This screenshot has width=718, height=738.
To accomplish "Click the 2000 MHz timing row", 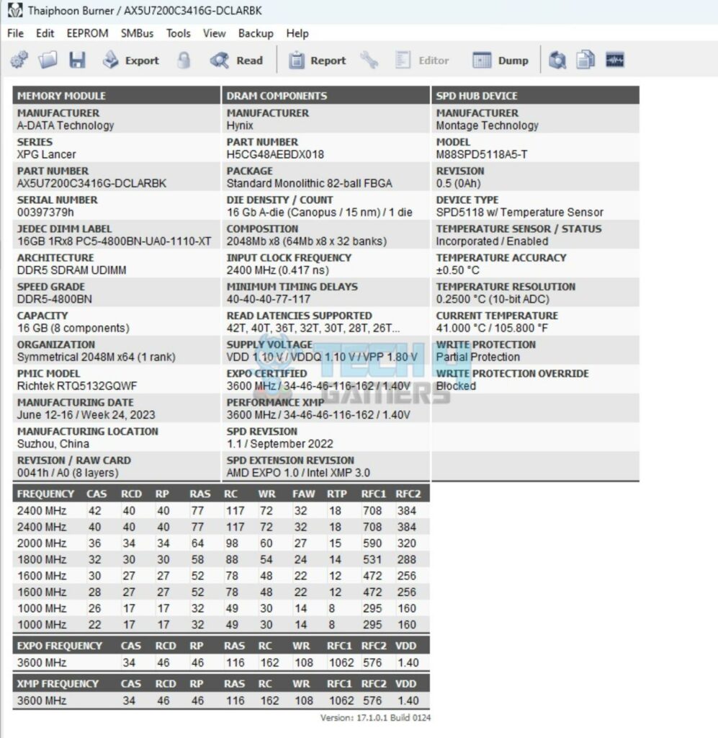I will 221,543.
